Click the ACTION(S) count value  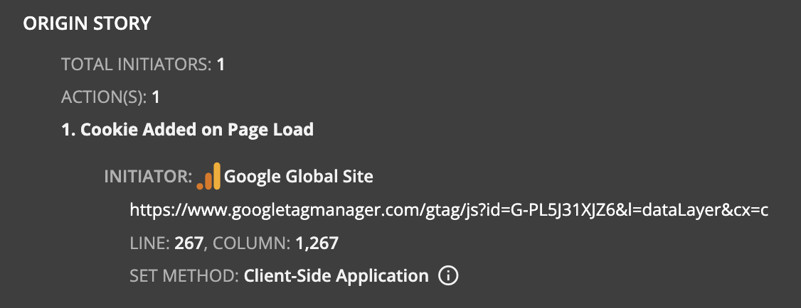[156, 98]
